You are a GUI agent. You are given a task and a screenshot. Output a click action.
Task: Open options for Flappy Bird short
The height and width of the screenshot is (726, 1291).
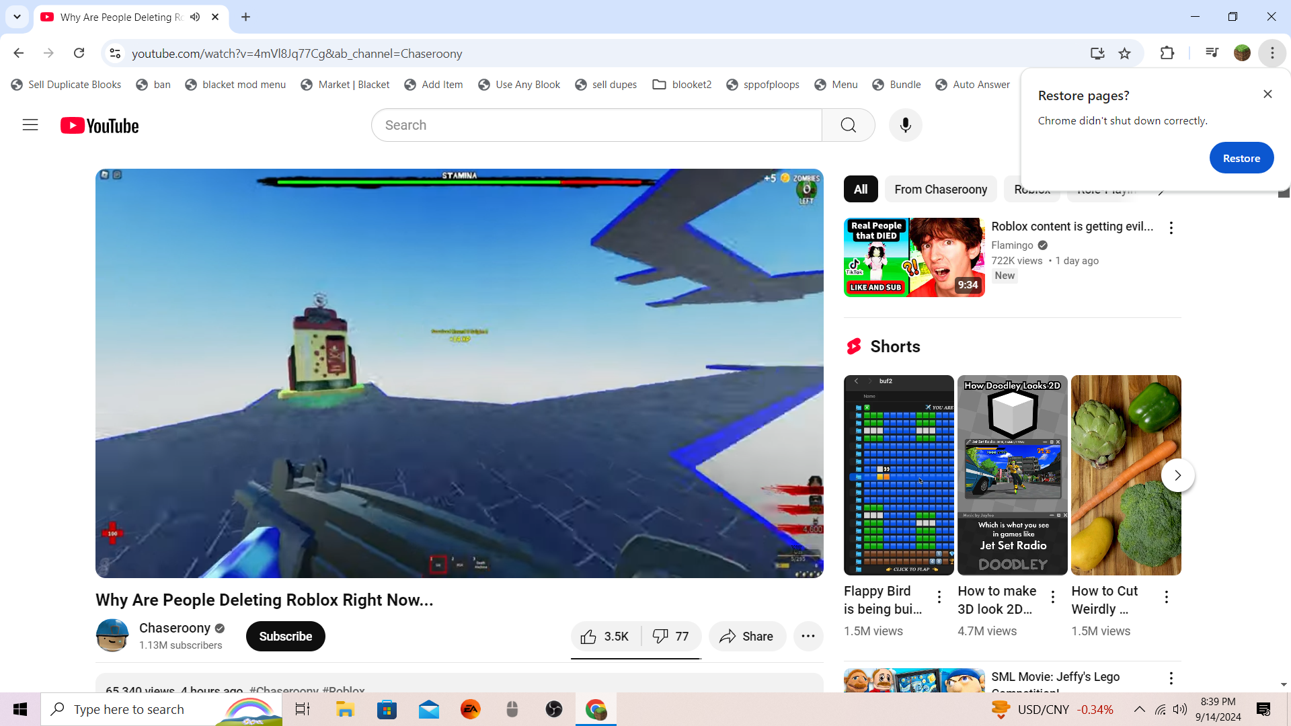click(x=939, y=596)
